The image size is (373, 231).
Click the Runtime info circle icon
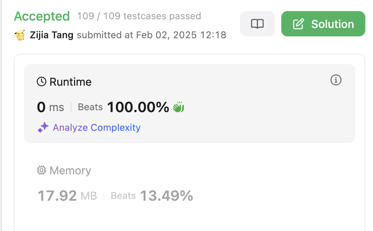tap(336, 80)
